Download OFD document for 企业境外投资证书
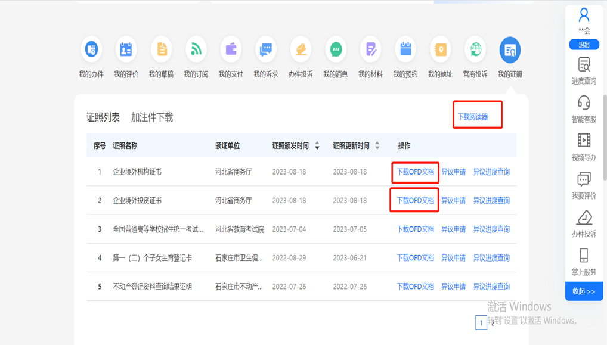 [414, 200]
